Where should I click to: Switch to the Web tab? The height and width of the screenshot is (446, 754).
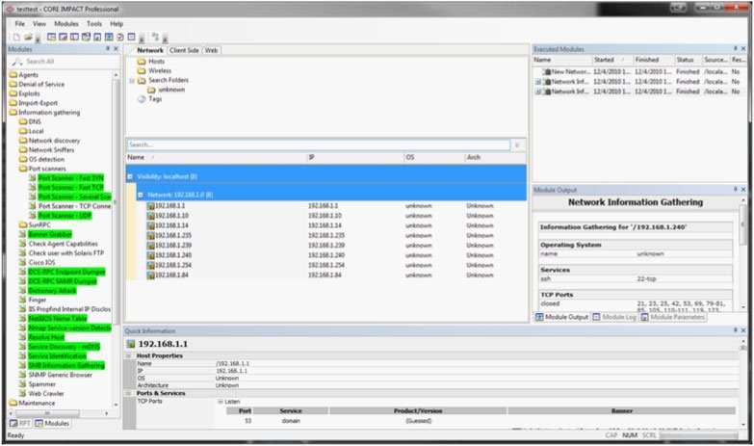point(211,50)
